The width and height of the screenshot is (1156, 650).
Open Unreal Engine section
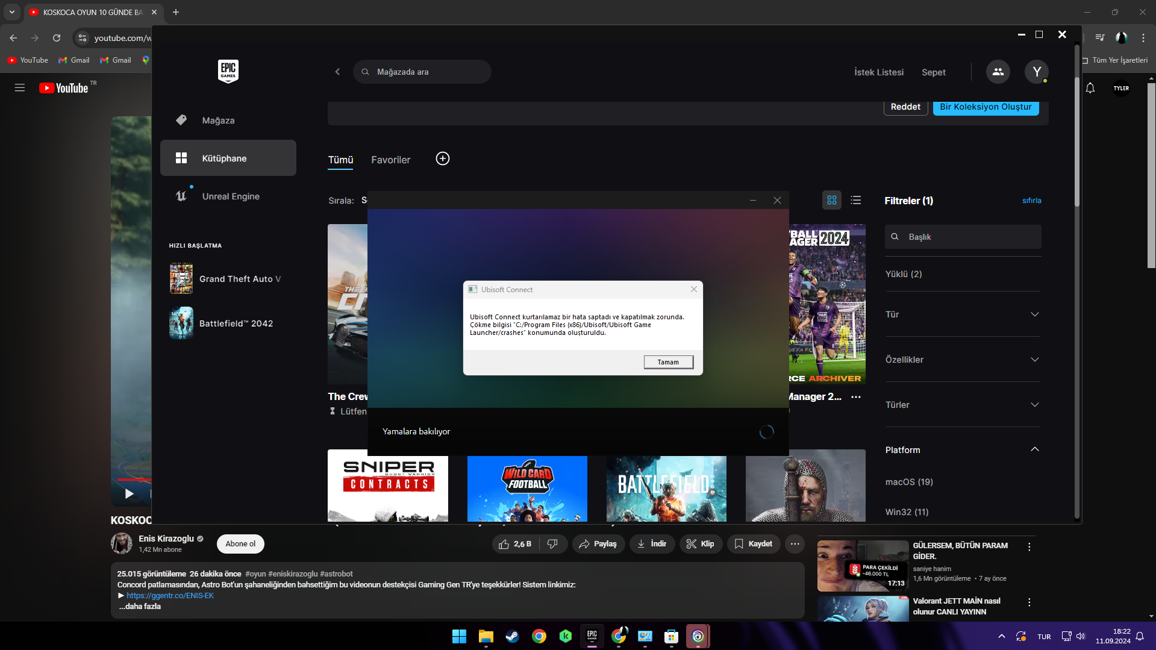click(228, 196)
